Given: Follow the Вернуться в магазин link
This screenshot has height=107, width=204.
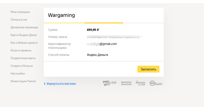Looking at the screenshot, I should click(61, 84).
